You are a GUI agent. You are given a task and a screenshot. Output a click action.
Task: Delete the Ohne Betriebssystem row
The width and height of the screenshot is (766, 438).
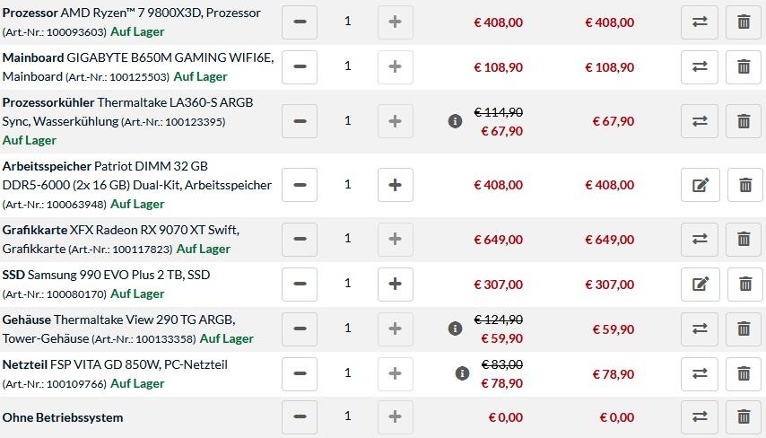pos(744,416)
